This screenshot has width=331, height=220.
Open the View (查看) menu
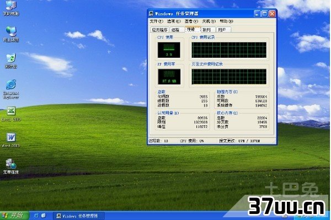191,21
